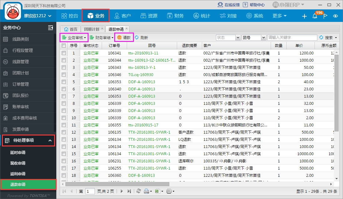Switch to the 财务 top menu
Viewport: 343px width, 199px height.
(175, 16)
